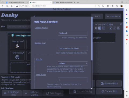The image size is (129, 98).
Task: Click Edit Page Info button
Action: point(12,93)
